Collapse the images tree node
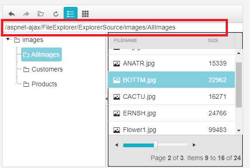This screenshot has width=251, height=168. 8,39
